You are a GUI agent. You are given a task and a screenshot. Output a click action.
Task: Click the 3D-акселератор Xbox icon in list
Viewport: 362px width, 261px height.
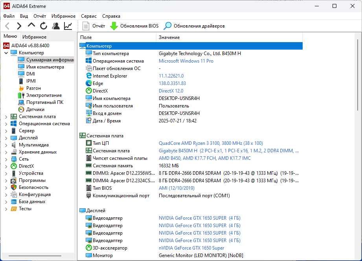coord(89,248)
